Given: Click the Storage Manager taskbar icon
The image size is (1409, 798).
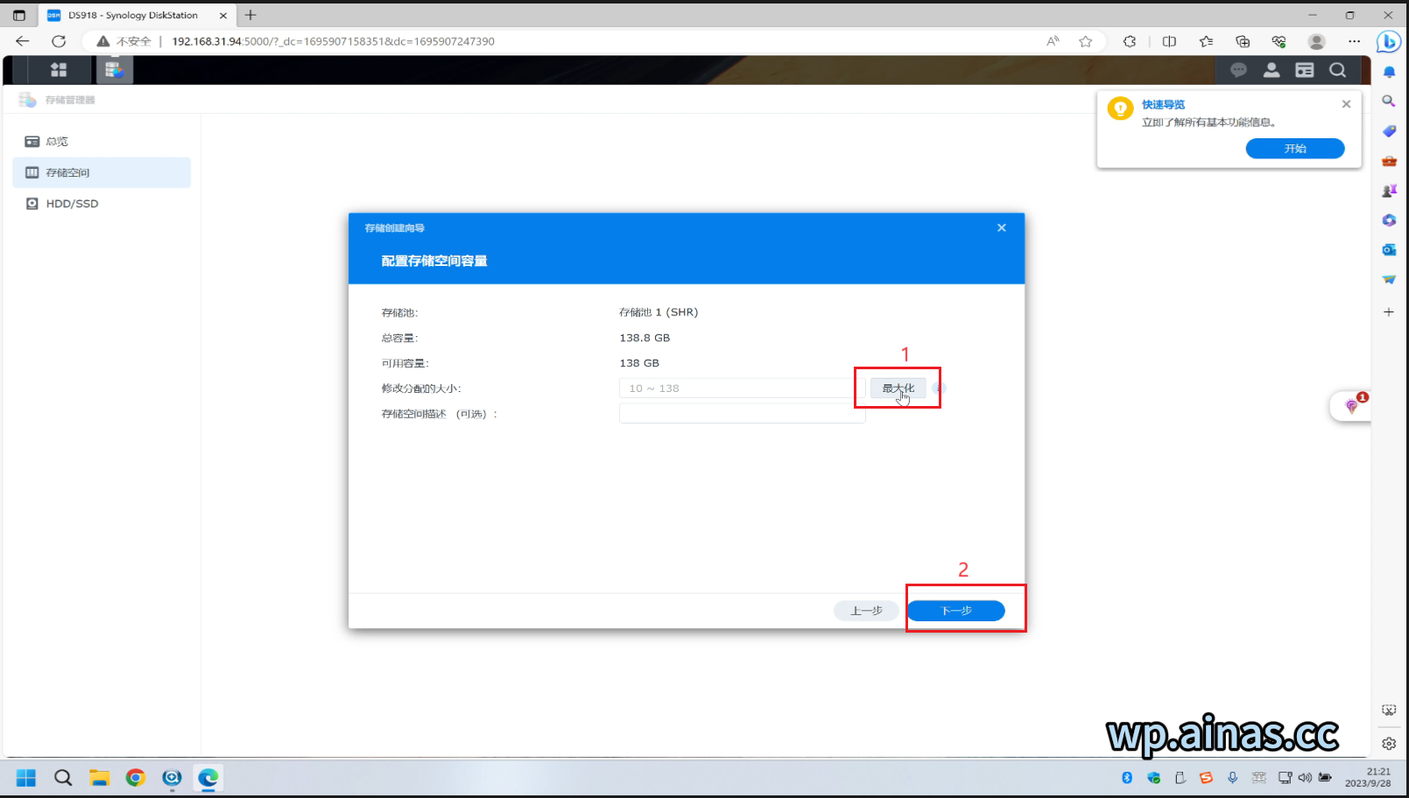Looking at the screenshot, I should click(x=114, y=70).
